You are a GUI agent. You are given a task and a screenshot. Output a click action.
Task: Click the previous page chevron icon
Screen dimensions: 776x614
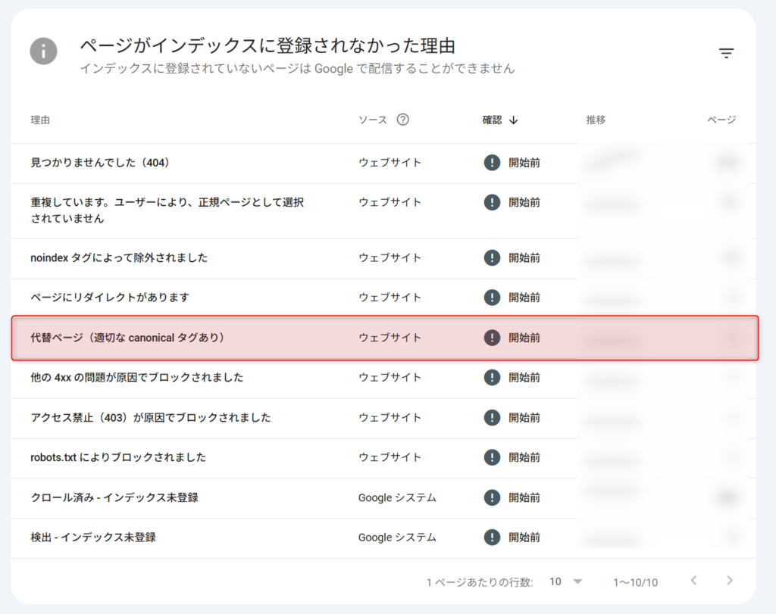pos(693,581)
